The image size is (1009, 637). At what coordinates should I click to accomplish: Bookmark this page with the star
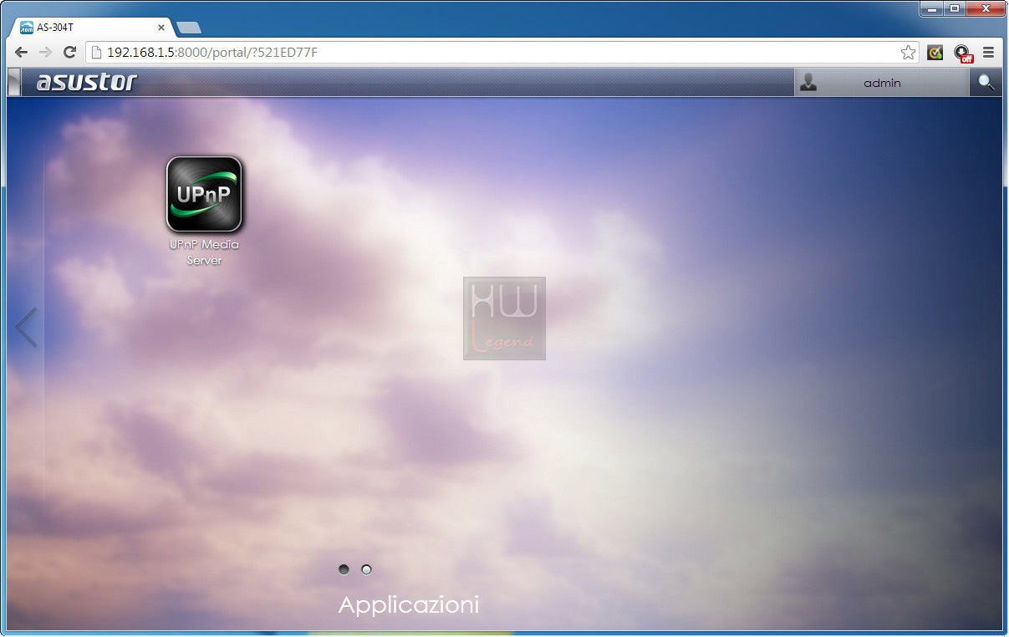tap(908, 53)
